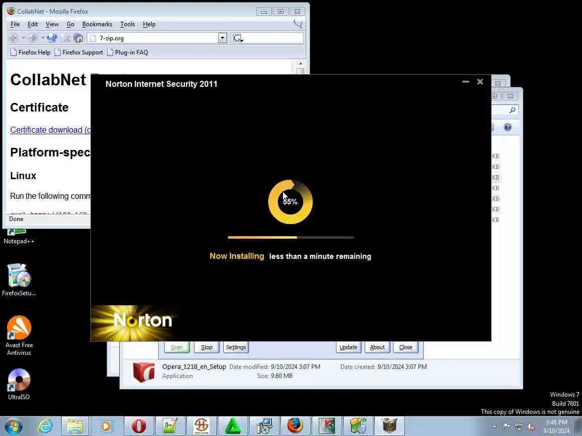582x436 pixels.
Task: Select the FirefoxSetup installer desktop icon
Action: coord(19,280)
